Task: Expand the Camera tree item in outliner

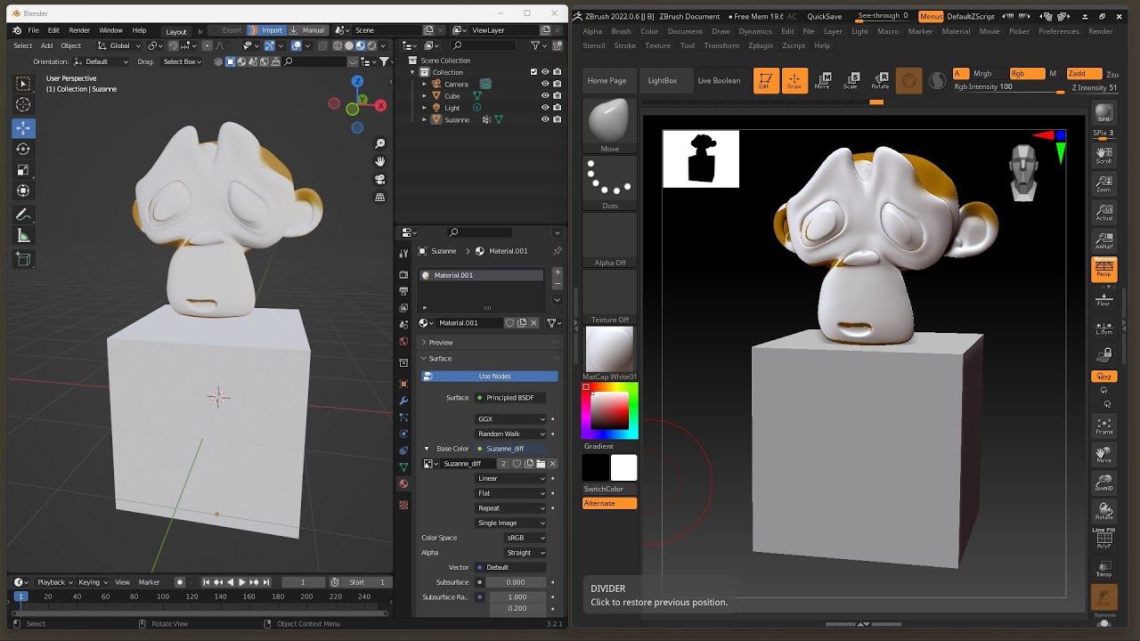Action: point(425,84)
